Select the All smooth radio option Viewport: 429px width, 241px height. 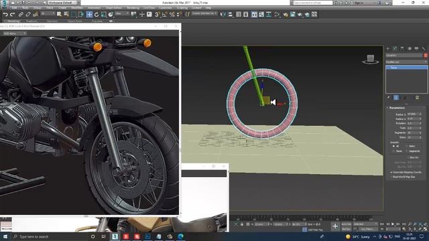pyautogui.click(x=394, y=146)
